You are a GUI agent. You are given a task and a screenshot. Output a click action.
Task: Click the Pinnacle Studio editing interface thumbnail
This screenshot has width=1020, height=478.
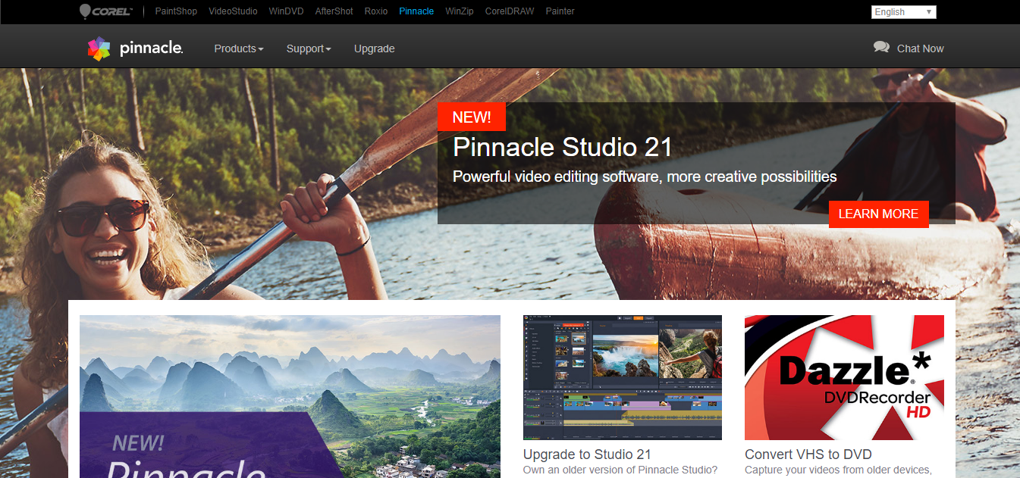pyautogui.click(x=622, y=376)
